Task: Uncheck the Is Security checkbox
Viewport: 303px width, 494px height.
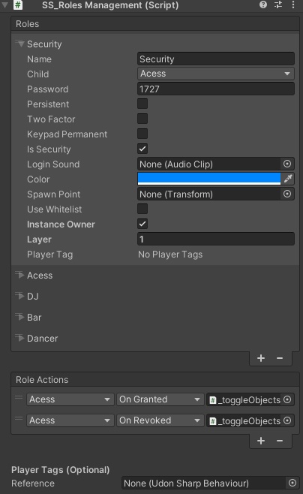Action: coord(142,149)
